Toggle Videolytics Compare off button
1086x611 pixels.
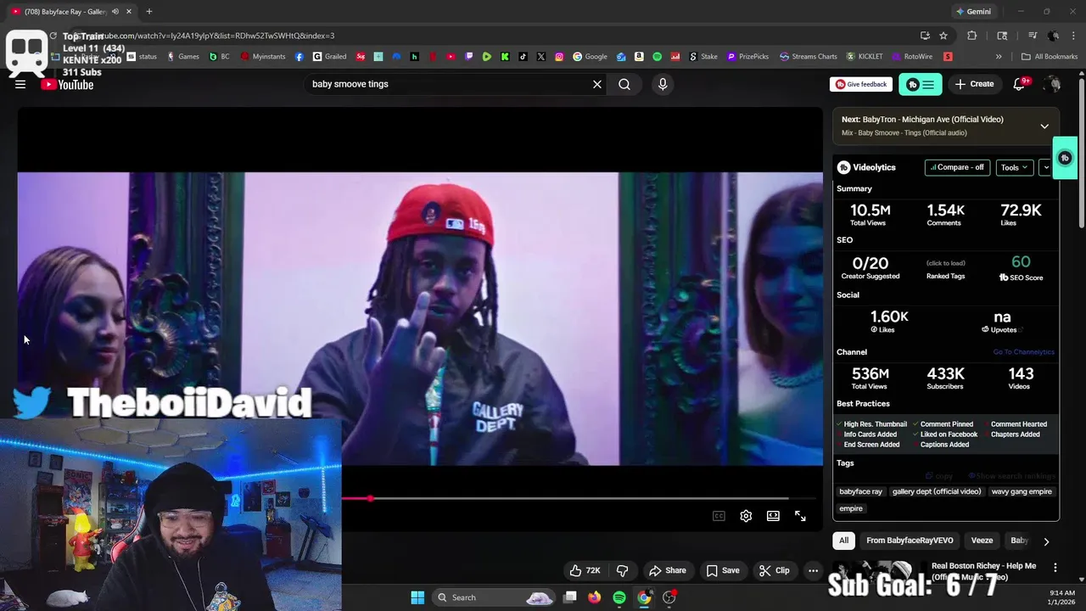coord(957,167)
